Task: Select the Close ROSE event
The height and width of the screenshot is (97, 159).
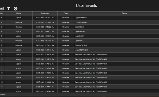Action: point(79,27)
